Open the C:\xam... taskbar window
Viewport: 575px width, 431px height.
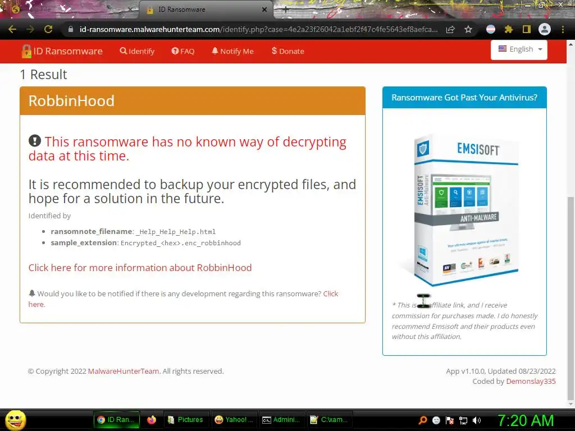click(329, 420)
